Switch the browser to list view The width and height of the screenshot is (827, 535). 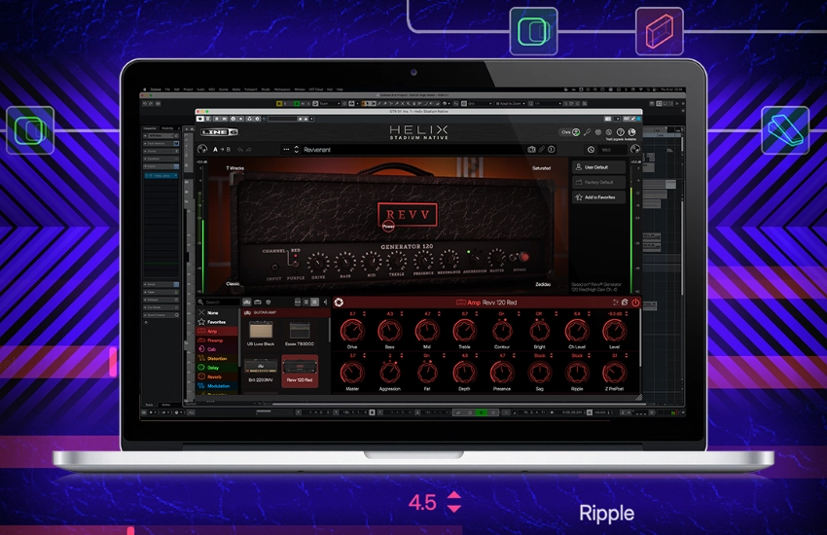point(306,302)
